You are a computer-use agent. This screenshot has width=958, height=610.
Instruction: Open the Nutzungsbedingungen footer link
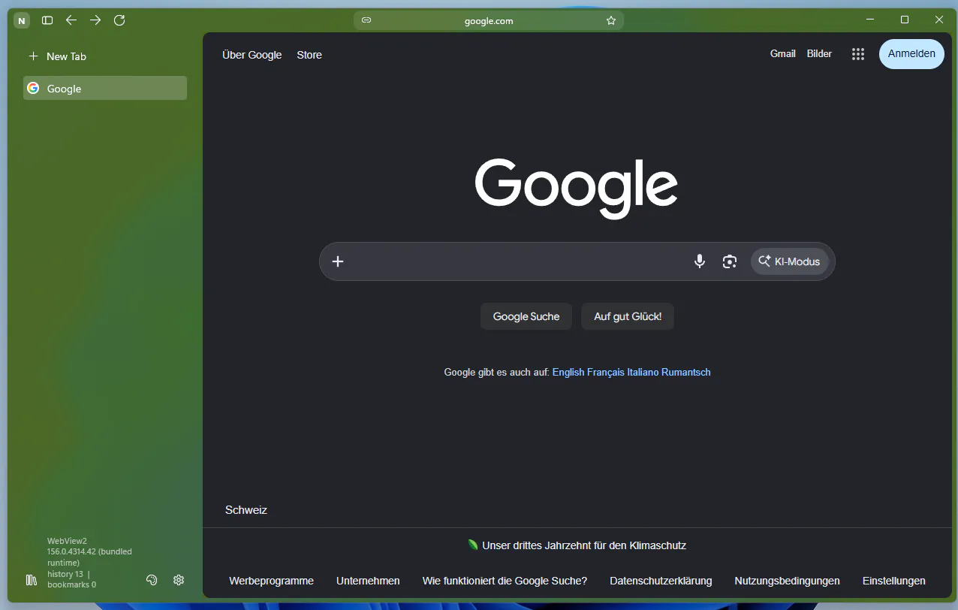coord(788,581)
